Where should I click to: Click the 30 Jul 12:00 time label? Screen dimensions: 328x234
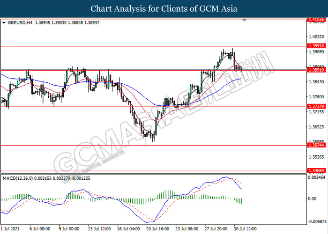coord(245,229)
